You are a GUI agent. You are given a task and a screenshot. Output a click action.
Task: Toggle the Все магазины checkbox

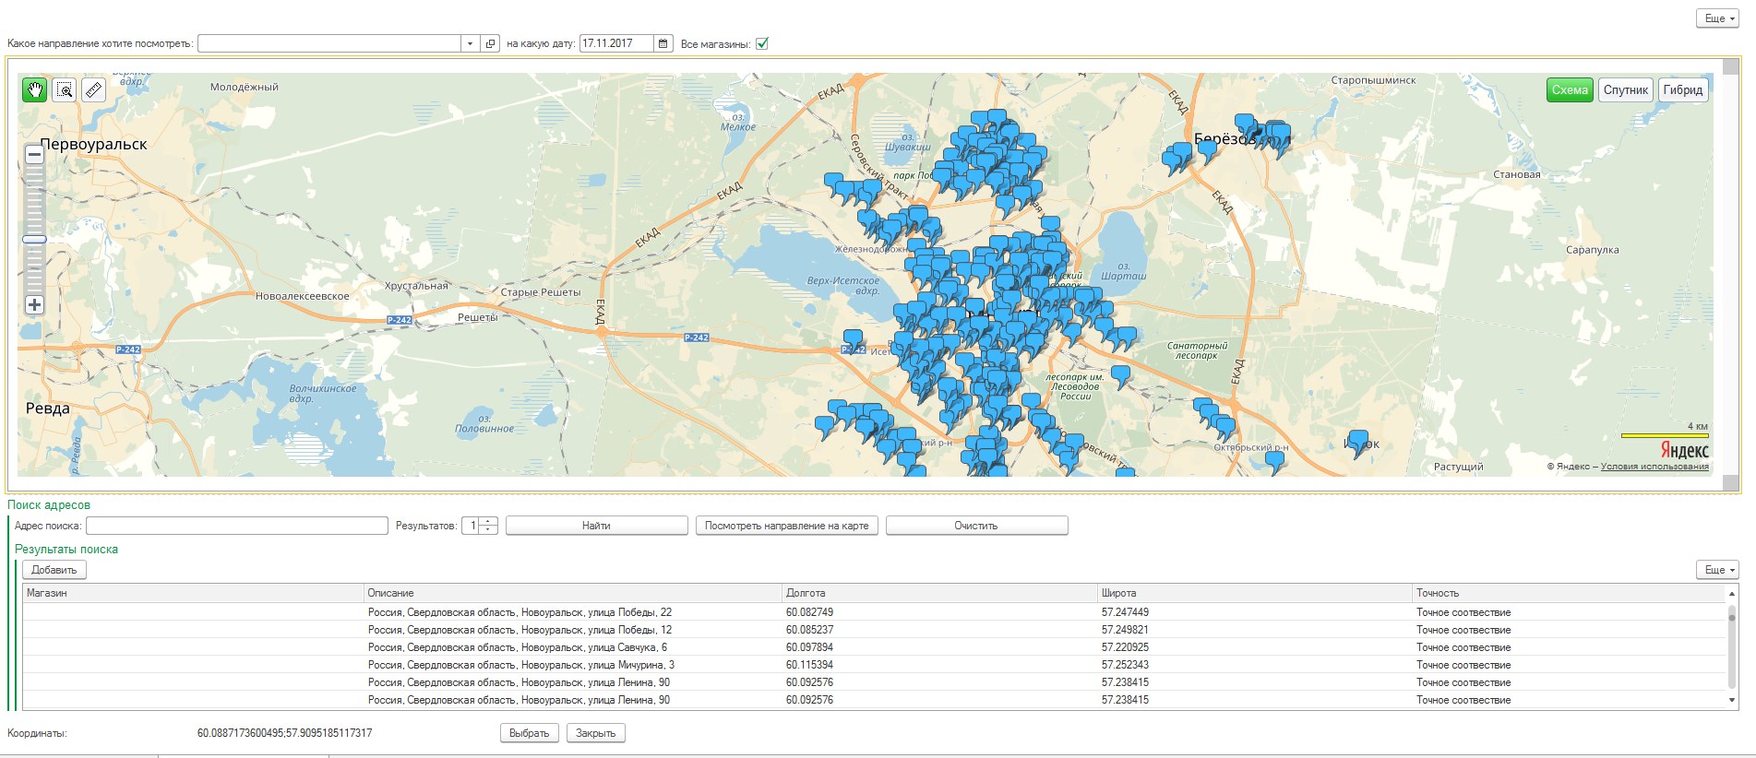point(762,43)
